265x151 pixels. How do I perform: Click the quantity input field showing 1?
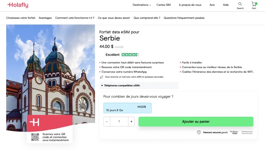[119, 121]
